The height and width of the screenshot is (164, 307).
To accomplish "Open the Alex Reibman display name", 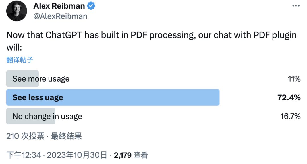I will 59,6.
